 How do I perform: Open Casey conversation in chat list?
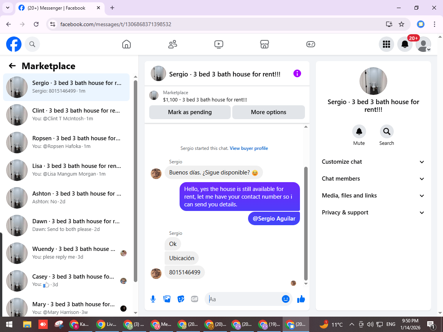point(67,281)
